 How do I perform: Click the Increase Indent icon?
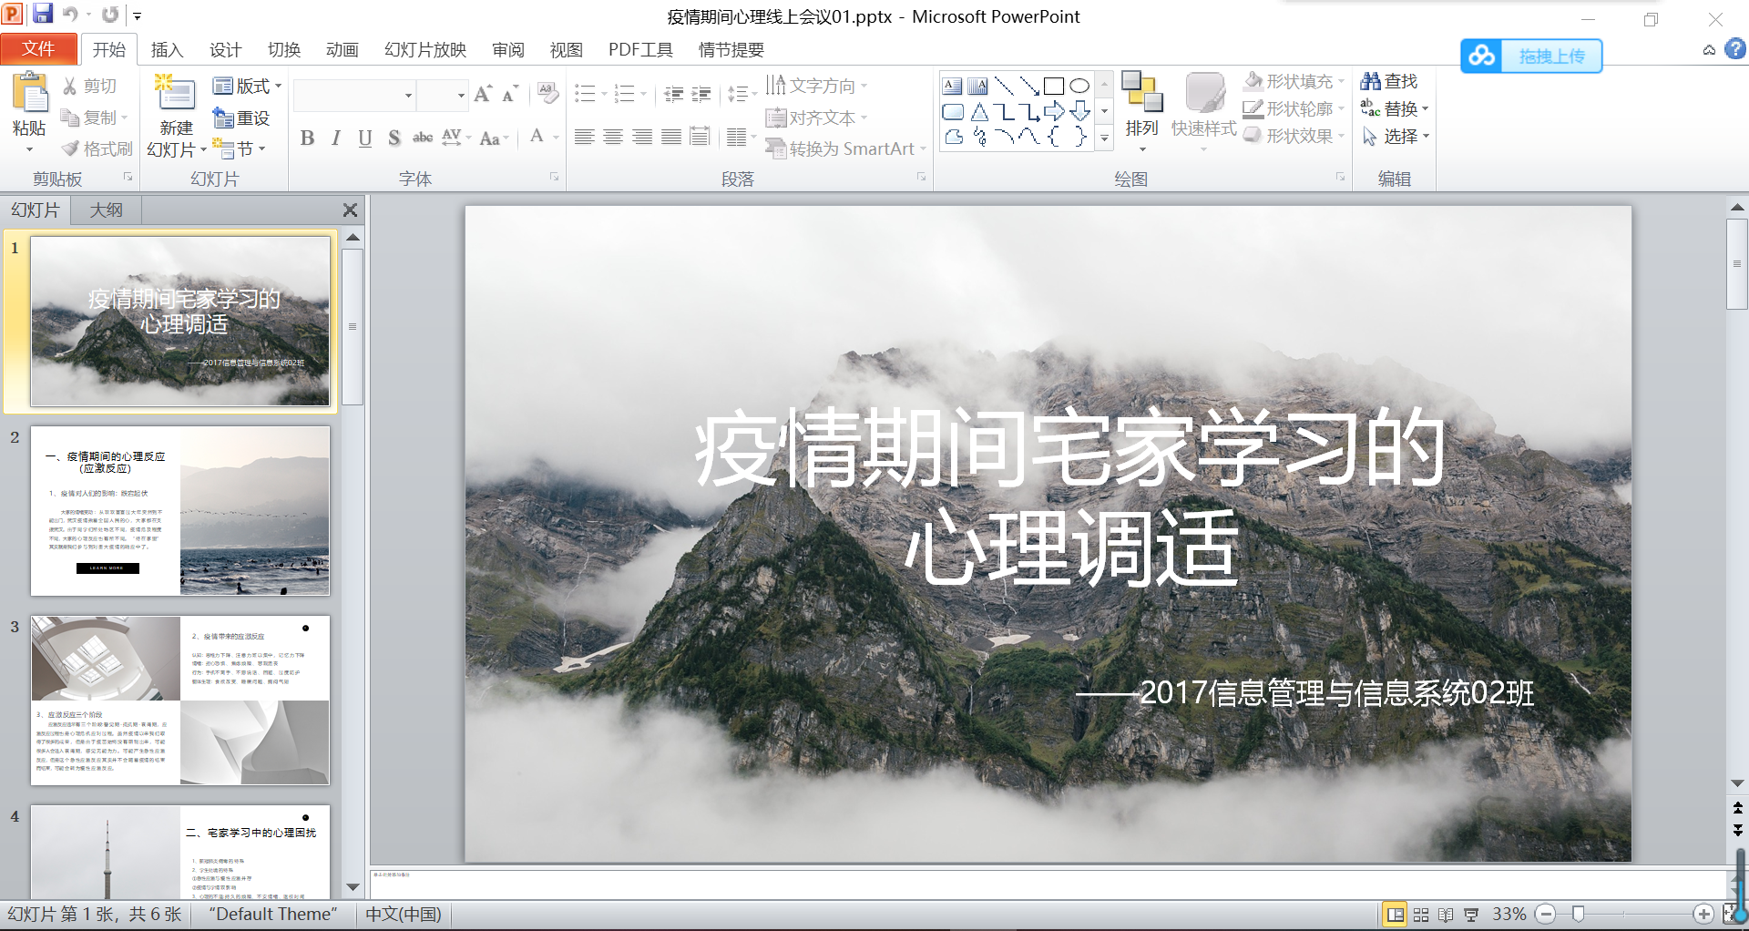[x=701, y=94]
